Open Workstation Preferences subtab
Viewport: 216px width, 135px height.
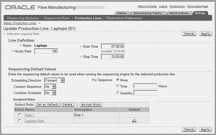coord(124,18)
